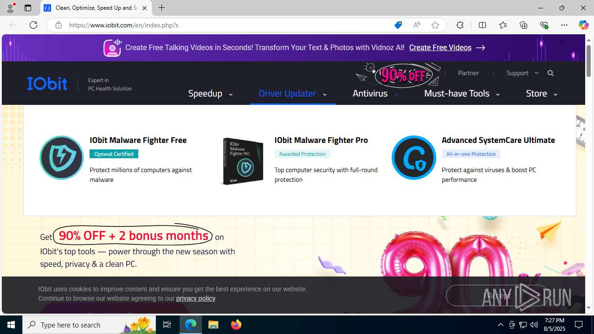This screenshot has height=334, width=594.
Task: Open the Windows Start menu
Action: (11, 325)
